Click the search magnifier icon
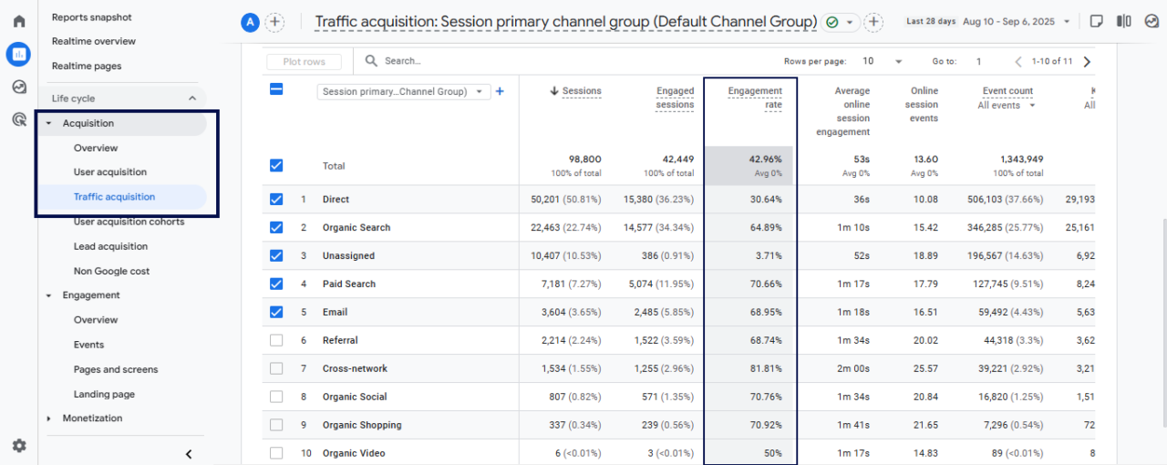 pos(371,61)
